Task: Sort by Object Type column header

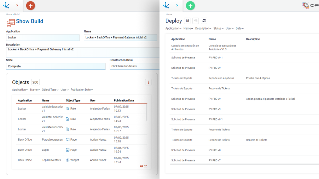Action: tap(73, 100)
